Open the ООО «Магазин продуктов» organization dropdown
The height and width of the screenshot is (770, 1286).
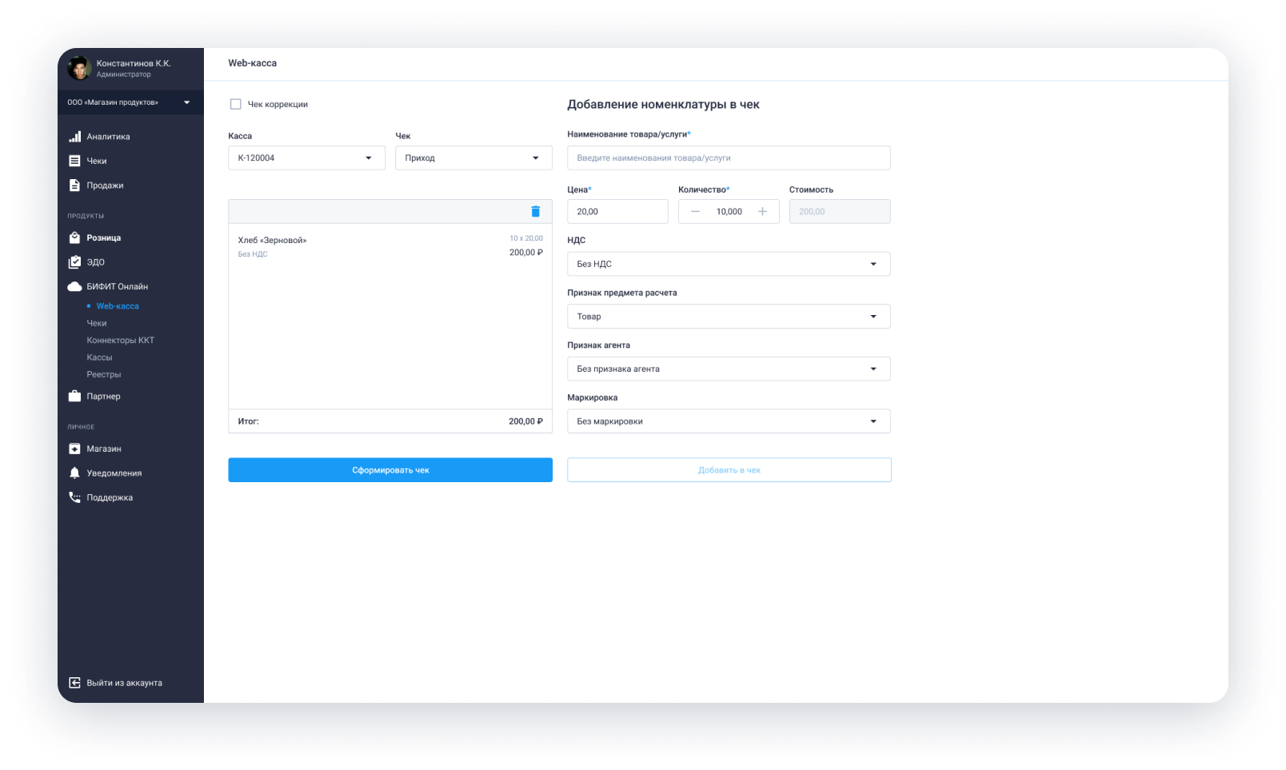[130, 102]
